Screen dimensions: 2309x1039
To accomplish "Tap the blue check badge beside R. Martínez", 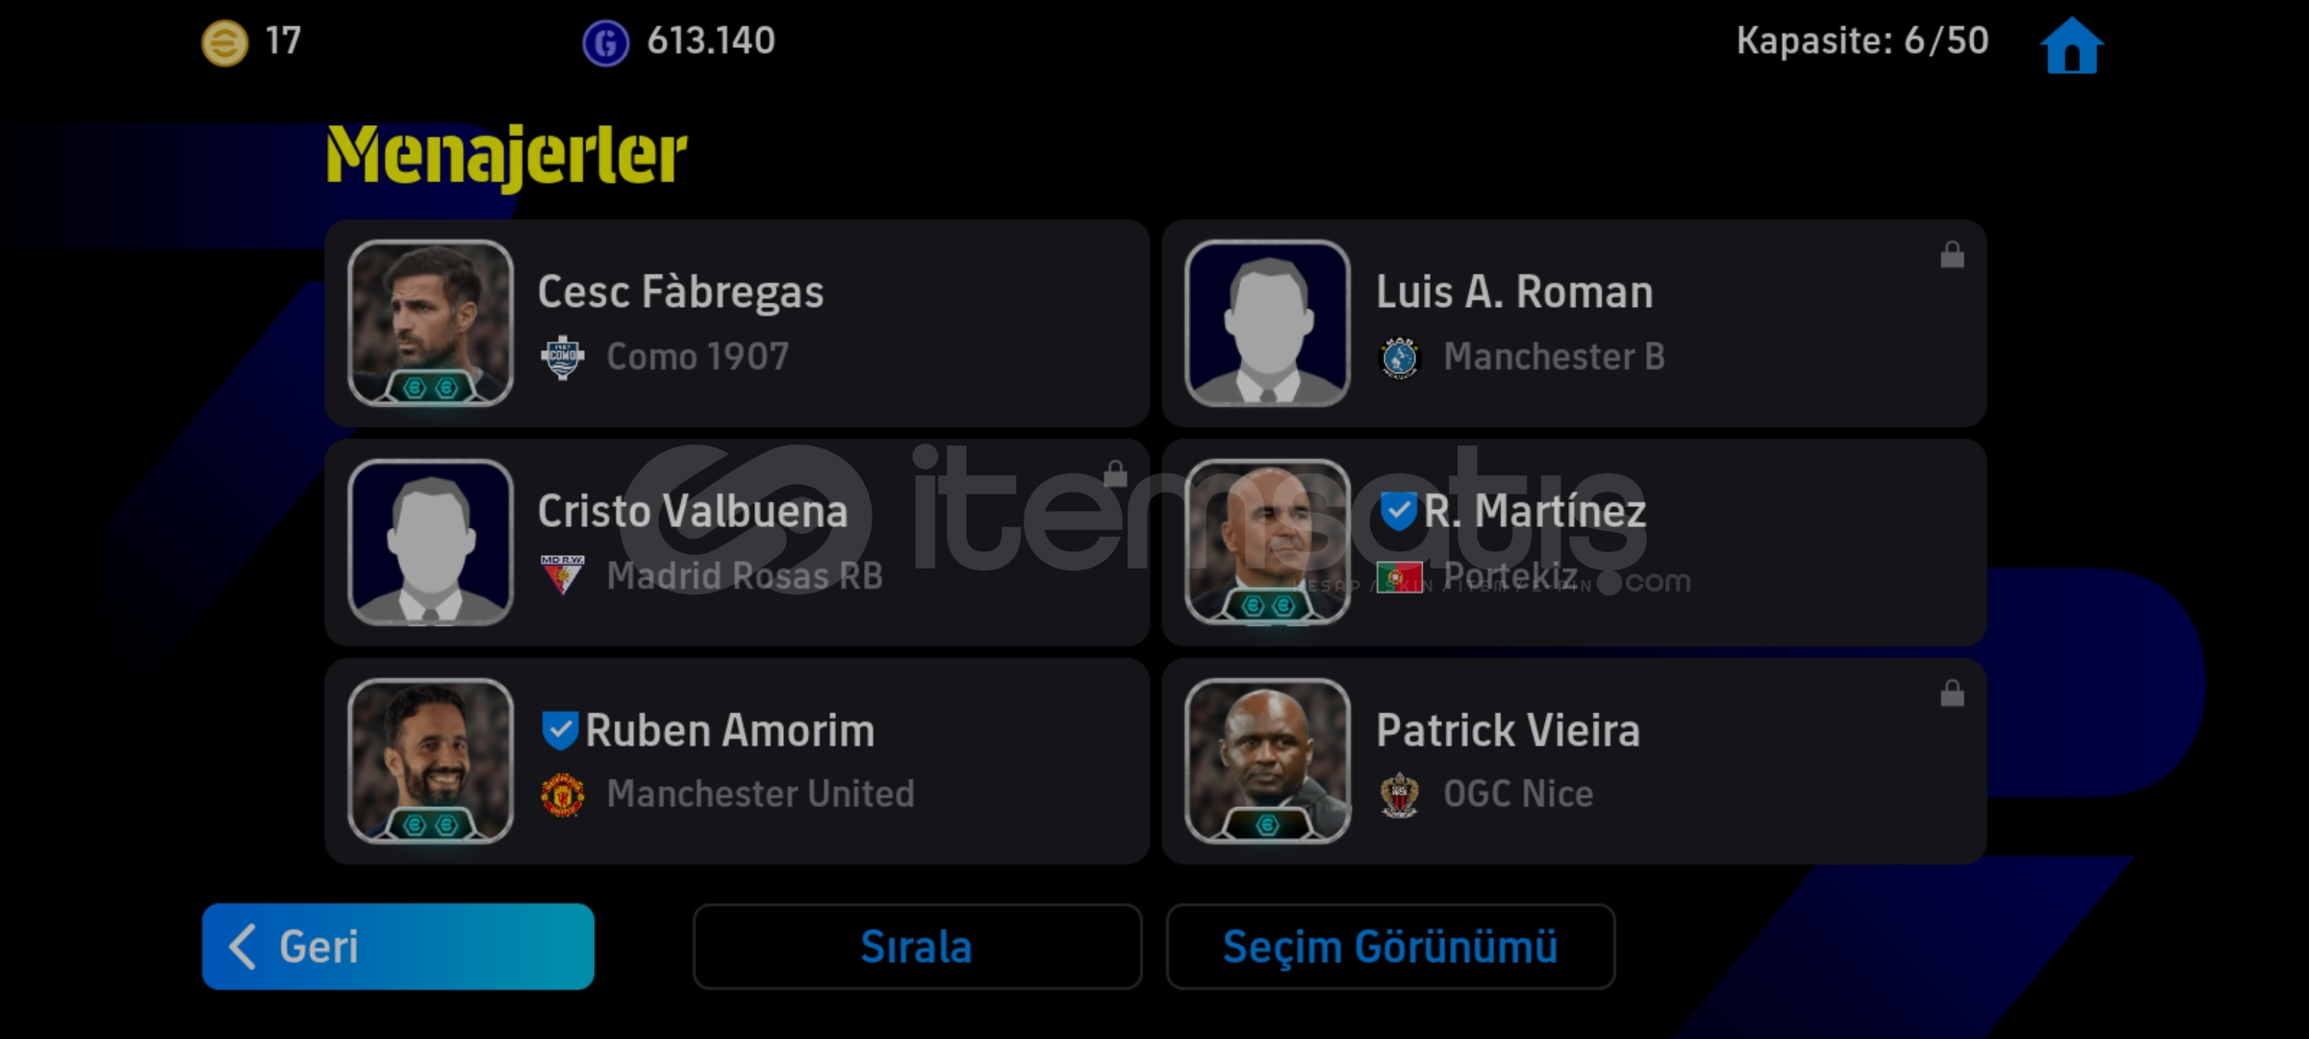I will [1398, 511].
